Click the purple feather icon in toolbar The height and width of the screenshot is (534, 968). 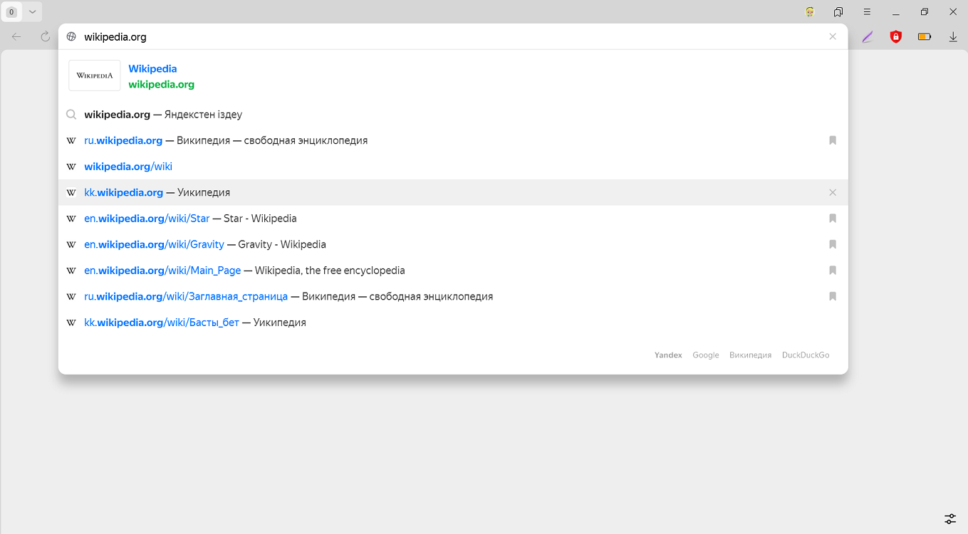click(x=868, y=37)
